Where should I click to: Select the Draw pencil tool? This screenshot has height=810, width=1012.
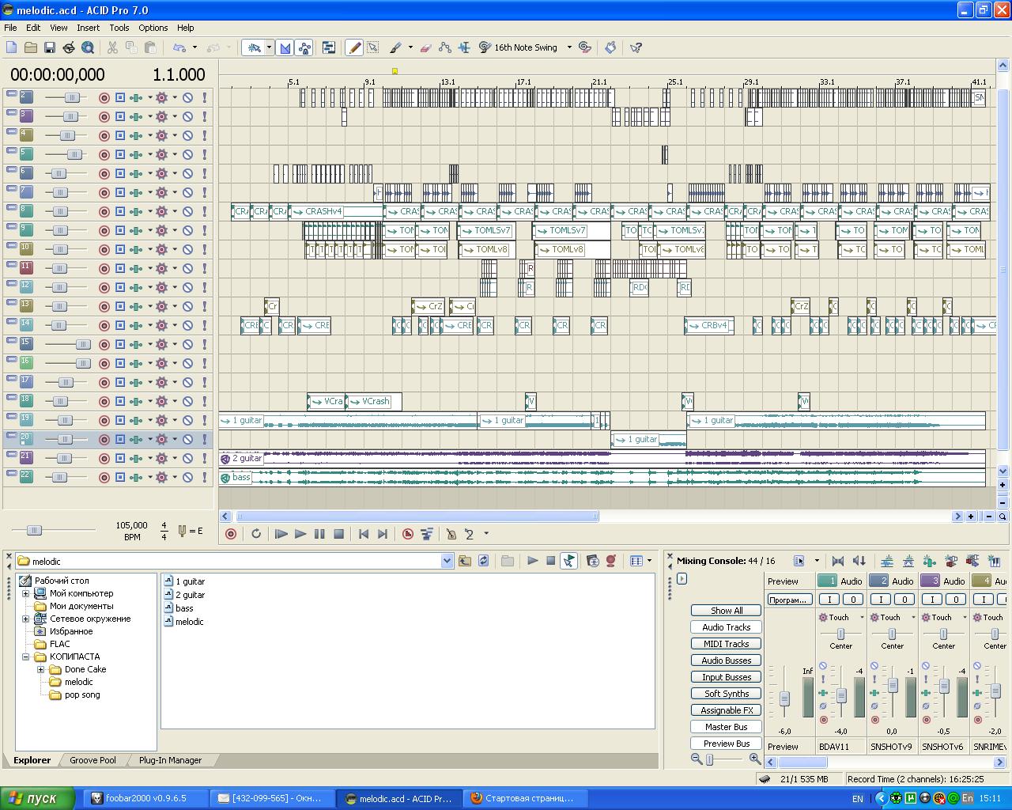point(355,47)
